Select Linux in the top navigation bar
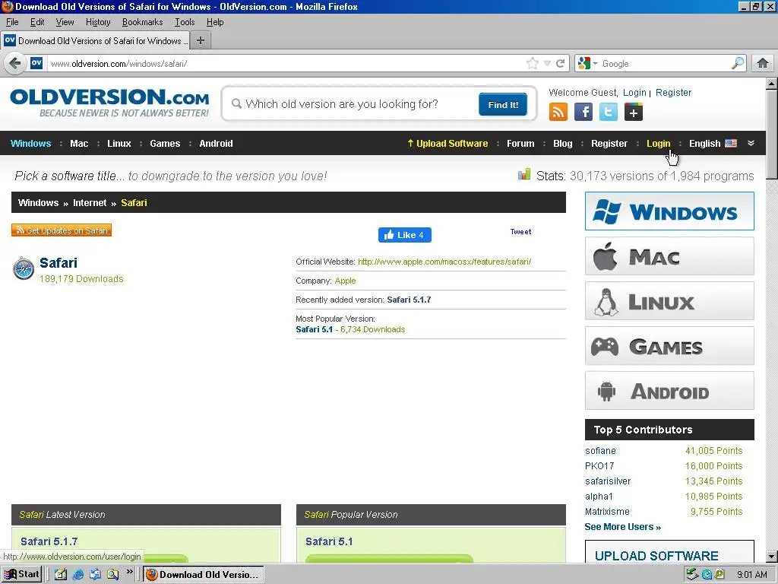778x584 pixels. [119, 143]
